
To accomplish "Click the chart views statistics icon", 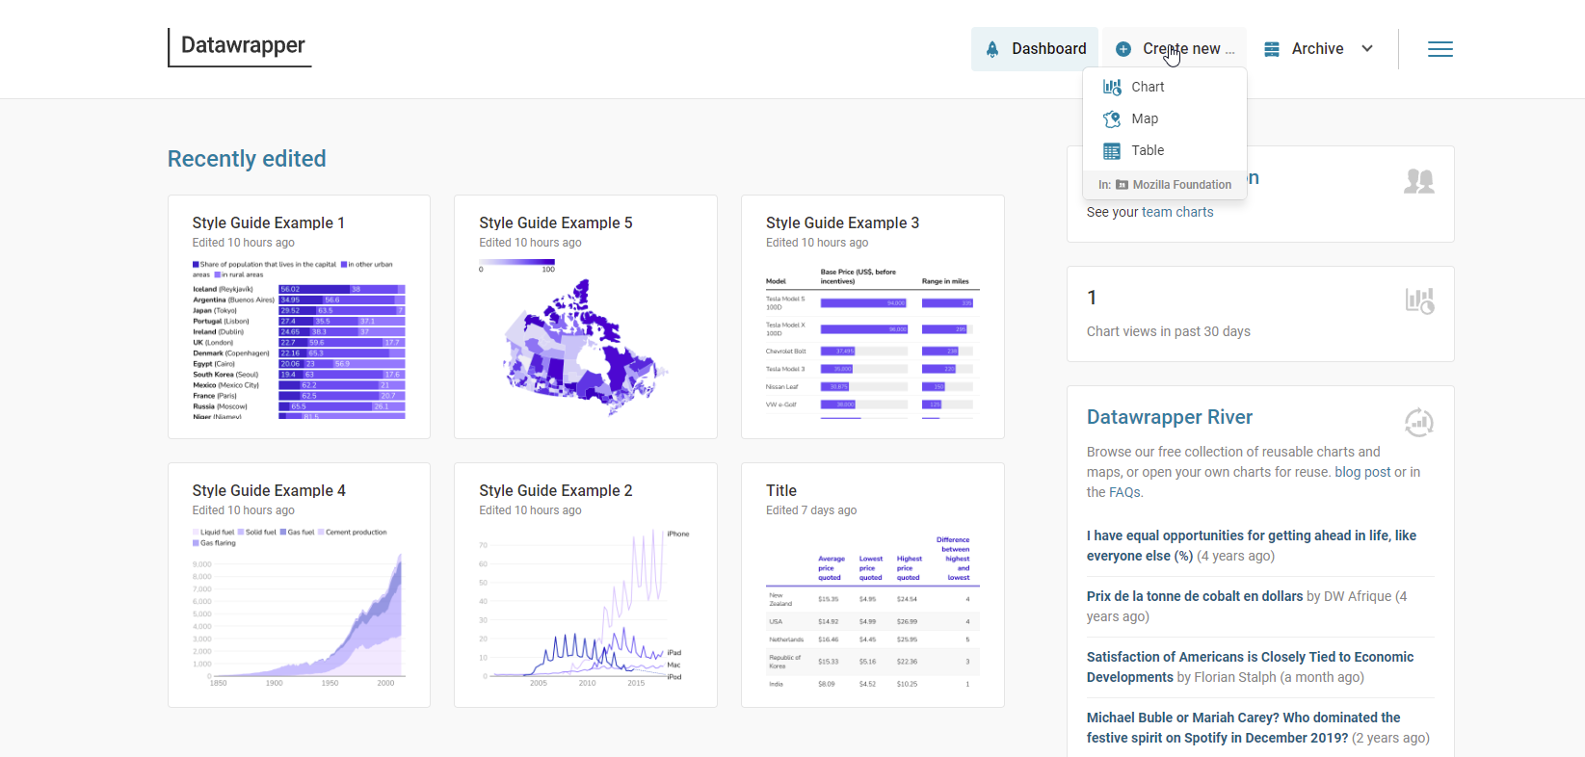I will pos(1418,300).
